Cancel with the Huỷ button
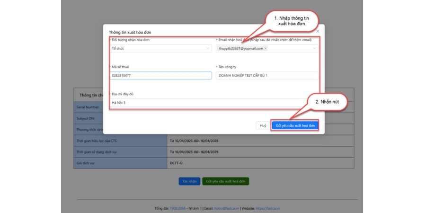 click(263, 125)
